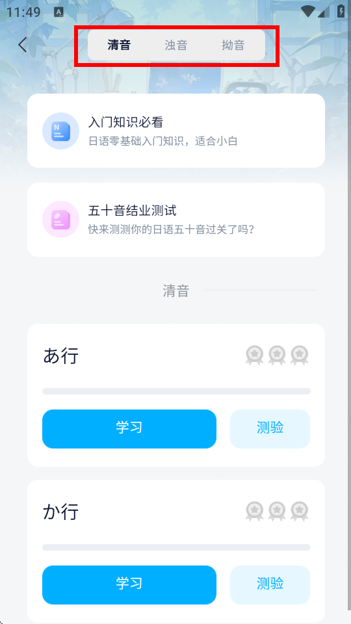351x624 pixels.
Task: Open the blue 入门知识必看 note icon
Action: pos(61,131)
